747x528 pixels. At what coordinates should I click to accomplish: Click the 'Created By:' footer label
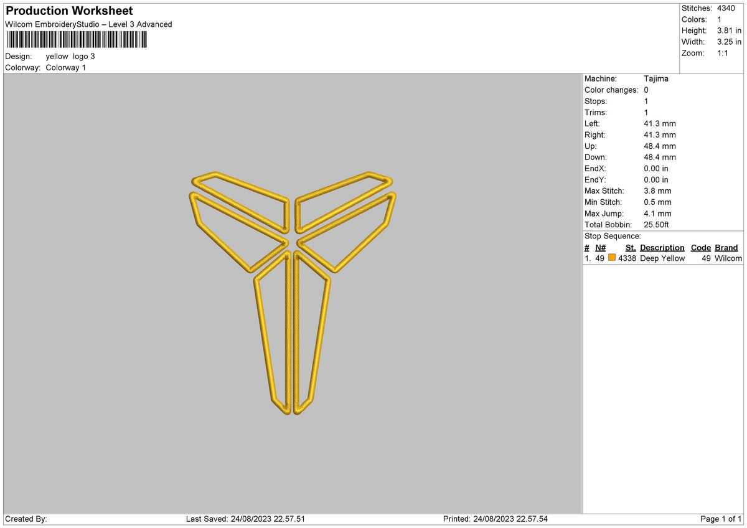click(26, 519)
